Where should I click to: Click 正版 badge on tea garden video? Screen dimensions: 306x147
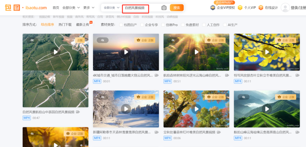[x=80, y=40]
